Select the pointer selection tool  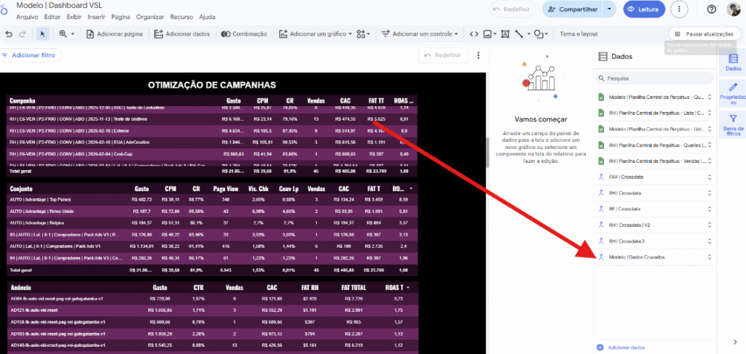(42, 33)
